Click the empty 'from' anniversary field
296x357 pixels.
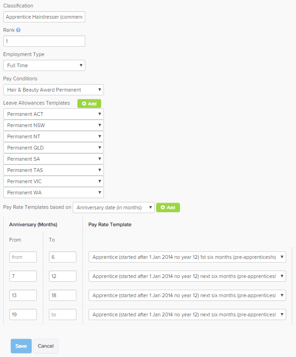(x=23, y=257)
